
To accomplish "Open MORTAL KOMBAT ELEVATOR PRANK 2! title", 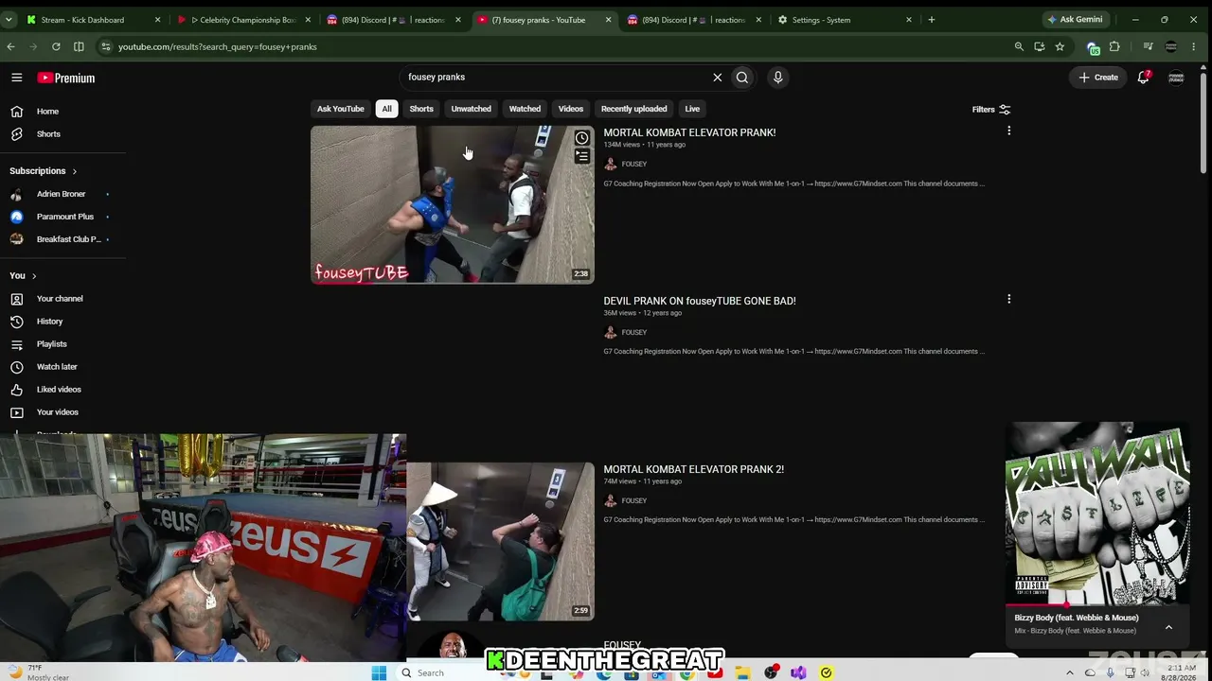I will pos(693,469).
